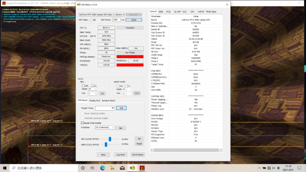306x172 pixels.
Task: Toggle Root Port L1 checkbox
Action: pyautogui.click(x=126, y=86)
